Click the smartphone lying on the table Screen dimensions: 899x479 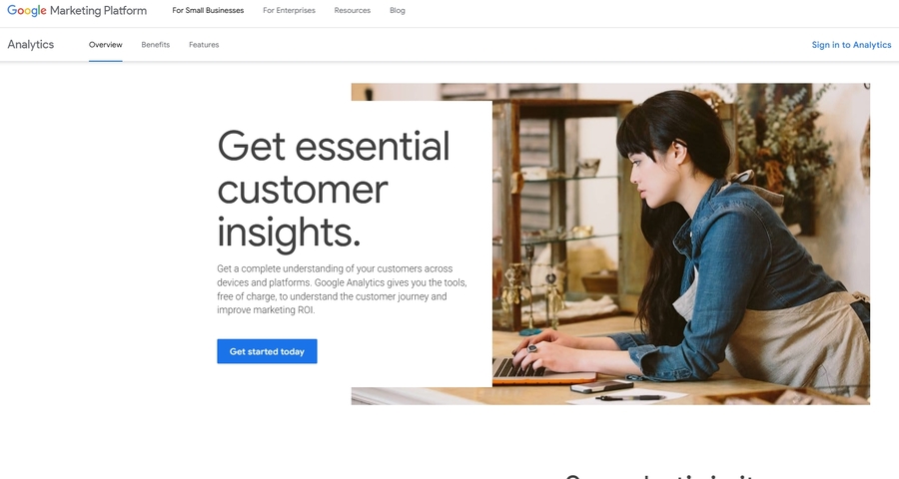point(602,387)
